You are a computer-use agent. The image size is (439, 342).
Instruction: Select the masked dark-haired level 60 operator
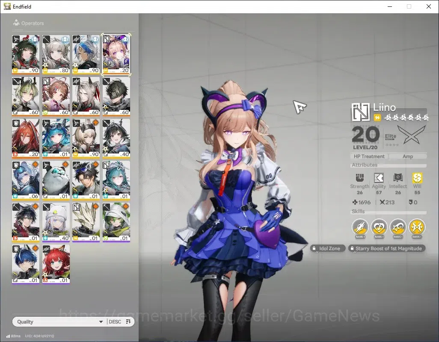[116, 96]
